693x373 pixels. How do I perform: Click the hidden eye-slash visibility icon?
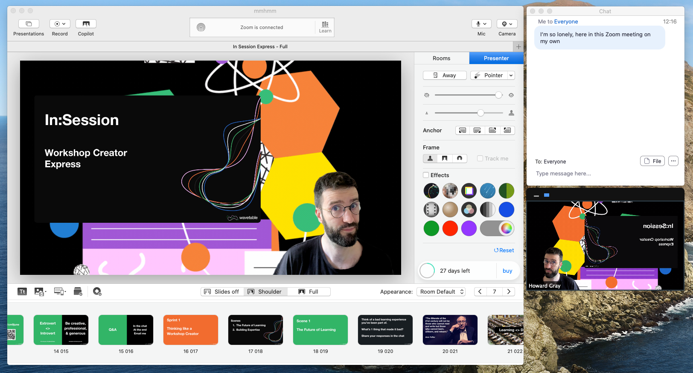click(427, 95)
